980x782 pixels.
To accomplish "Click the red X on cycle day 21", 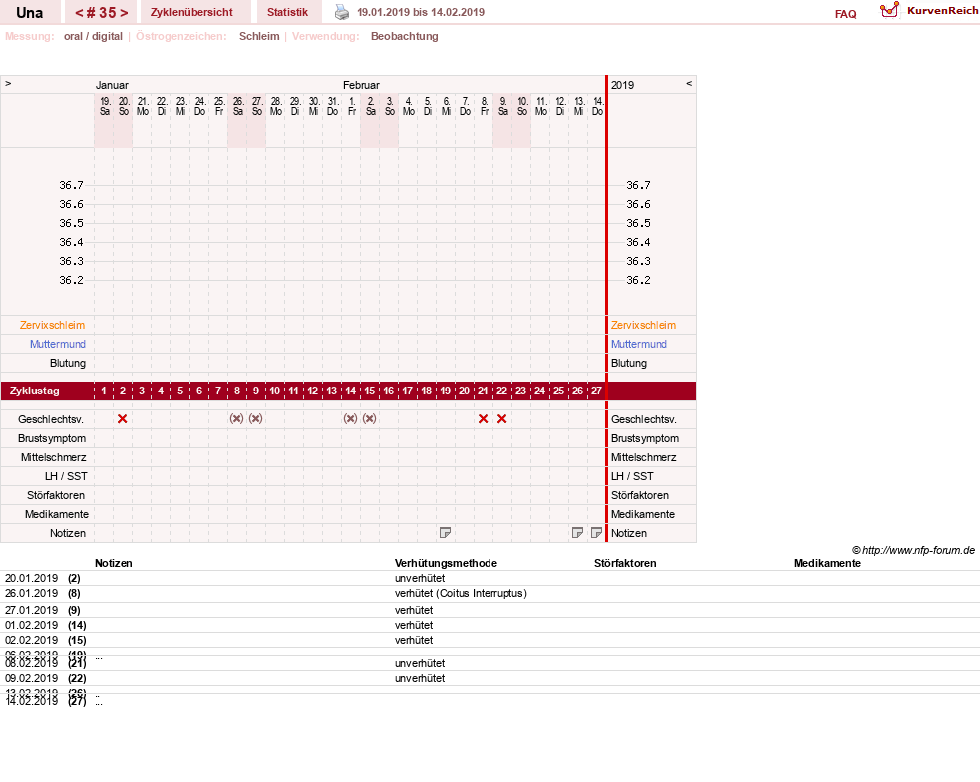I will pyautogui.click(x=484, y=419).
